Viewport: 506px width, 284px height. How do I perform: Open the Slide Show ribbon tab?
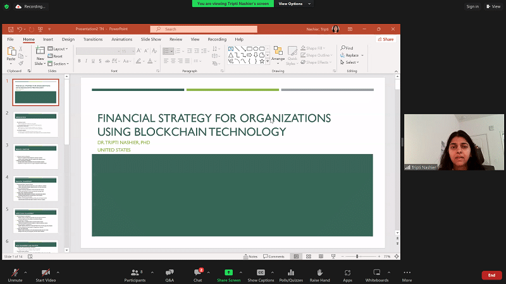151,39
